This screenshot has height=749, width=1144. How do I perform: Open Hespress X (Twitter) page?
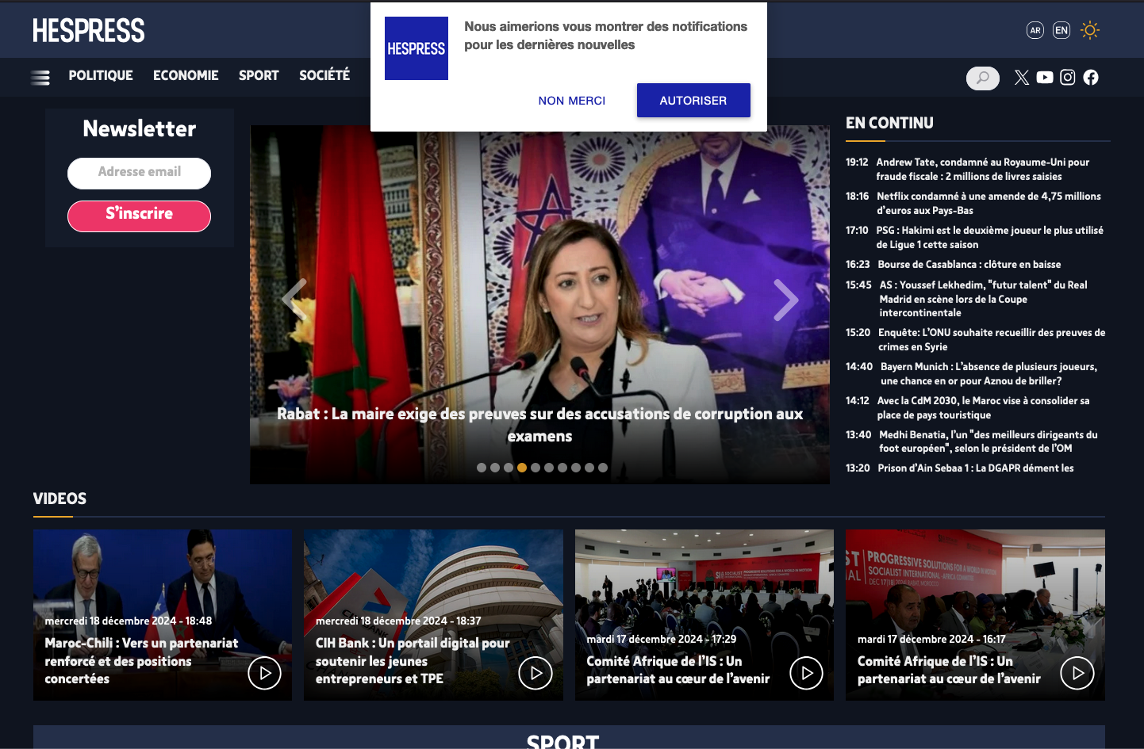tap(1022, 77)
